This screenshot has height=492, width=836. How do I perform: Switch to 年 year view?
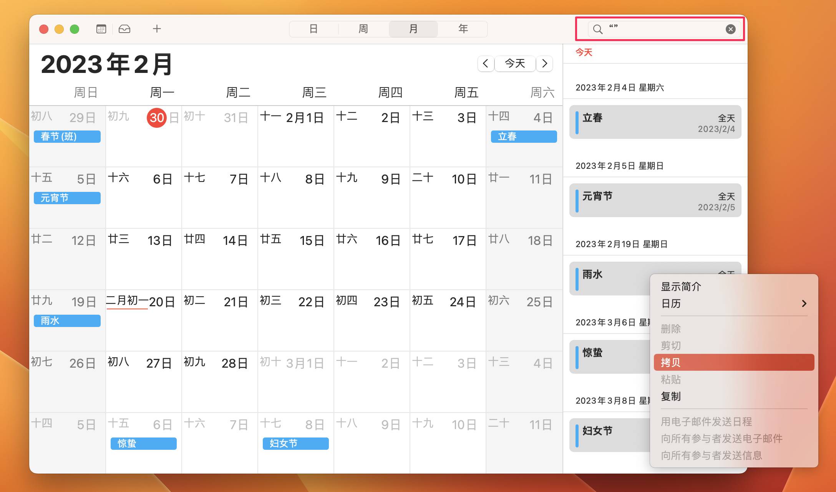coord(463,29)
